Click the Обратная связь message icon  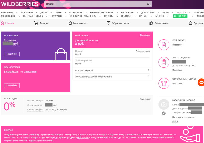(x=109, y=23)
